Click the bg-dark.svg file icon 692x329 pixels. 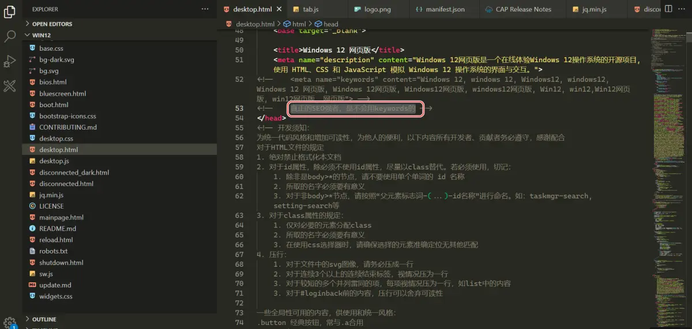pos(32,59)
